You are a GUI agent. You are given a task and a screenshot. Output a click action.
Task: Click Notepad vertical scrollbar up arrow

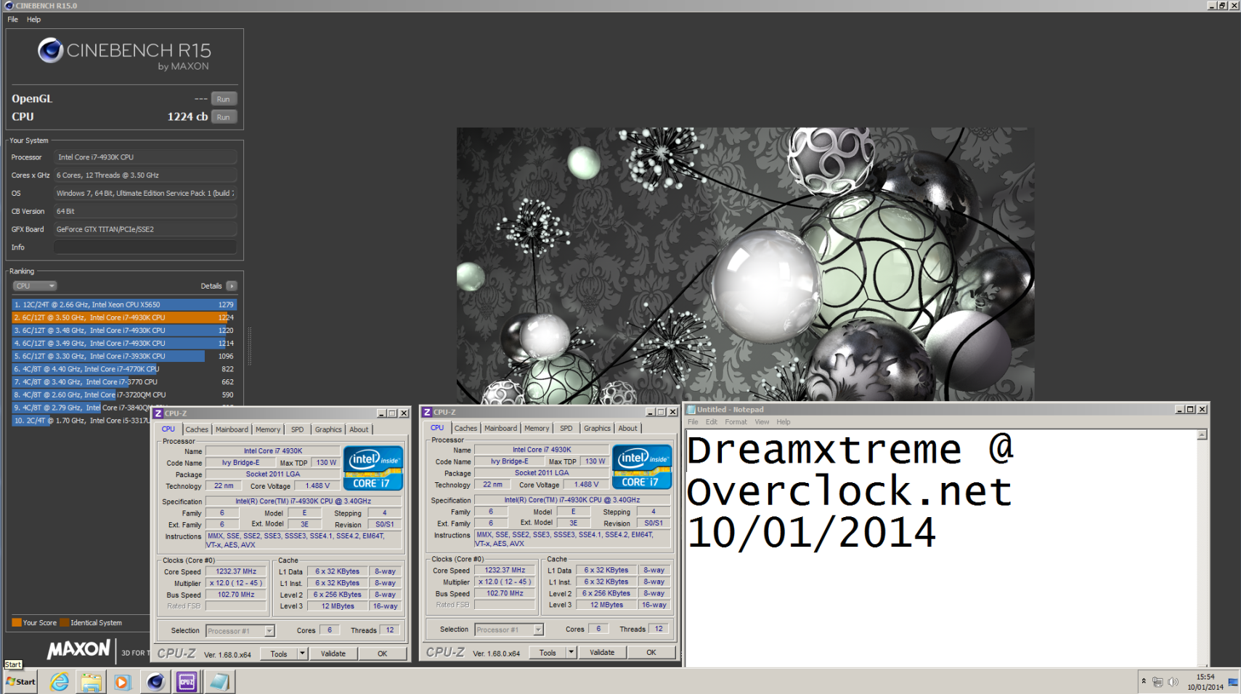coord(1203,435)
